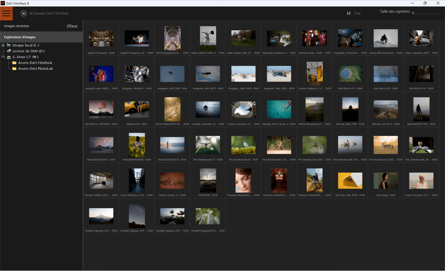445x271 pixels.
Task: Collapse the G-Drive GT (W:) tree node
Action: [x=3, y=57]
